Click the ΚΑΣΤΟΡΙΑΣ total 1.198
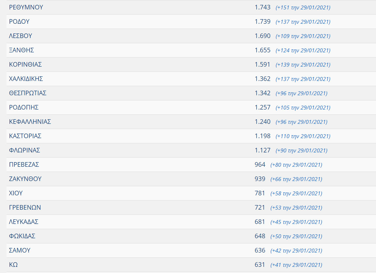This screenshot has height=273, width=376. point(263,136)
